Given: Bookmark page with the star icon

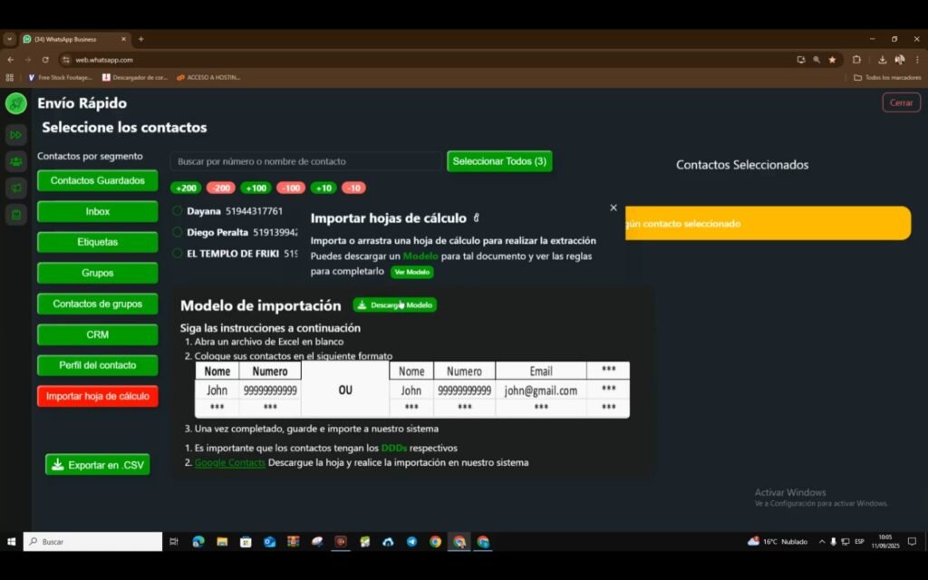Looking at the screenshot, I should click(832, 60).
